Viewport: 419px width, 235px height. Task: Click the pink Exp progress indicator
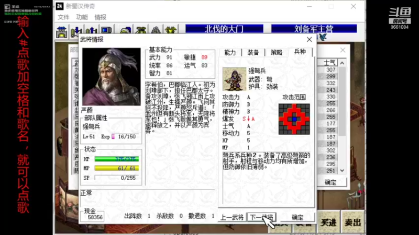(113, 137)
